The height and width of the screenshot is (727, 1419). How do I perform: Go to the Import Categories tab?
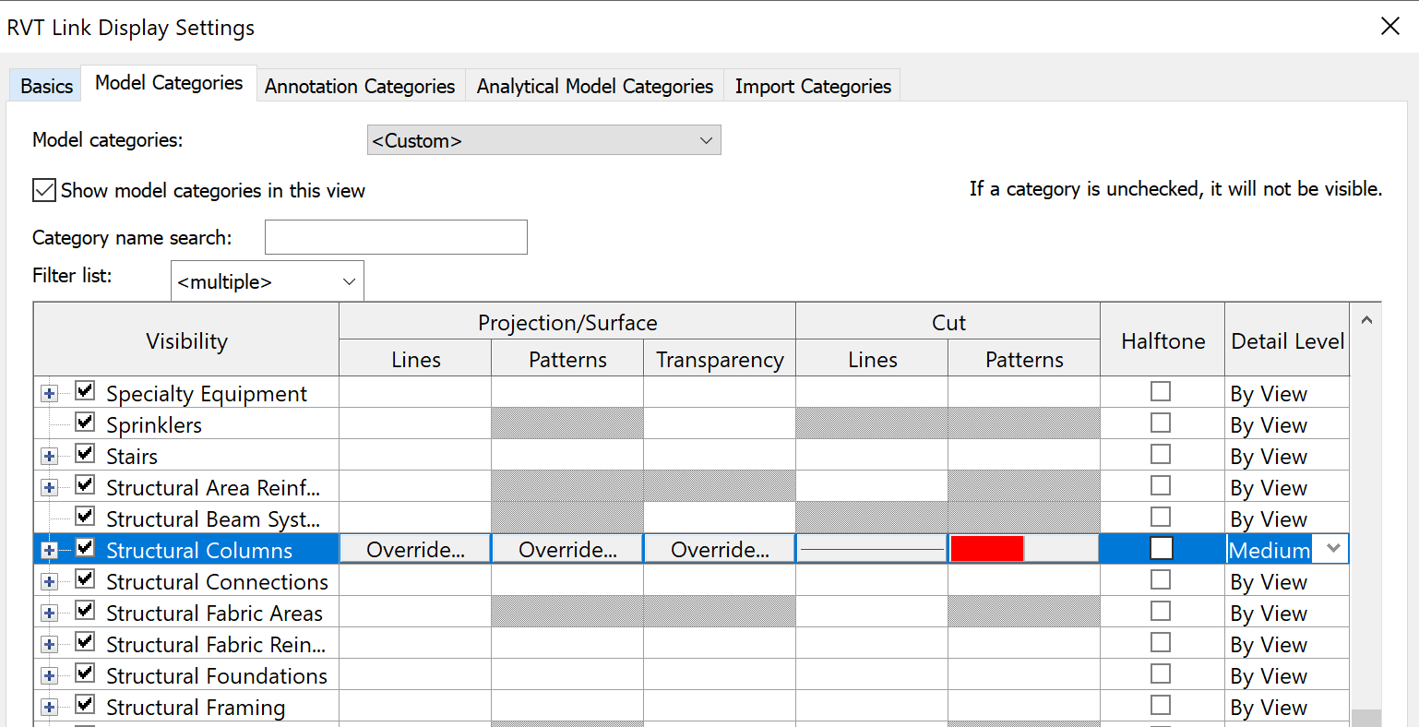point(813,86)
